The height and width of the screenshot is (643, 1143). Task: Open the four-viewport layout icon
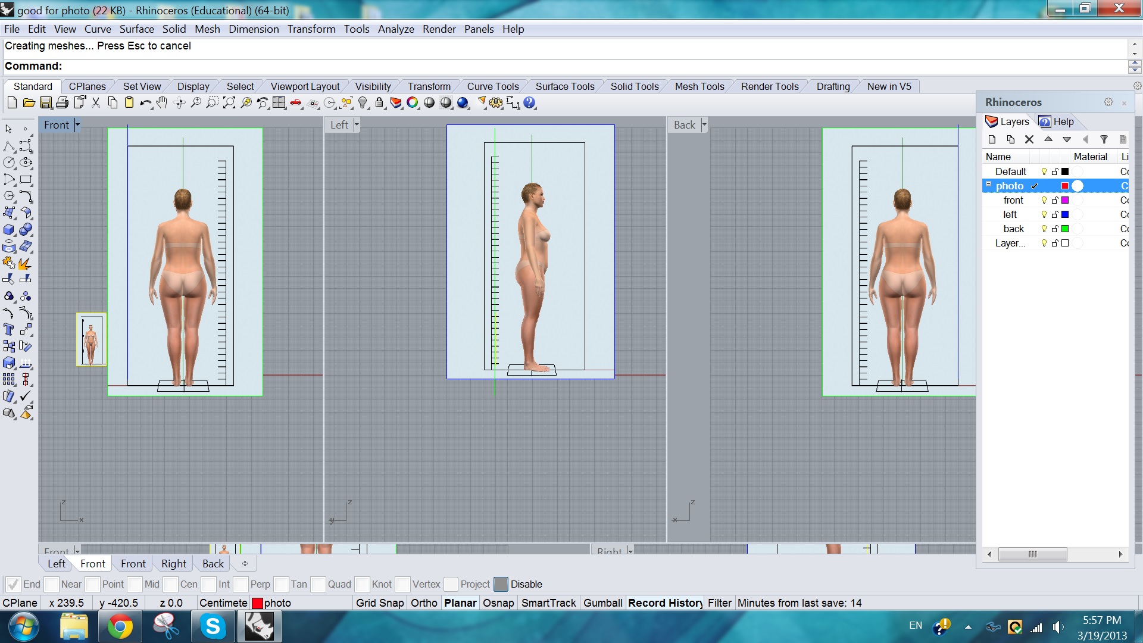tap(279, 103)
